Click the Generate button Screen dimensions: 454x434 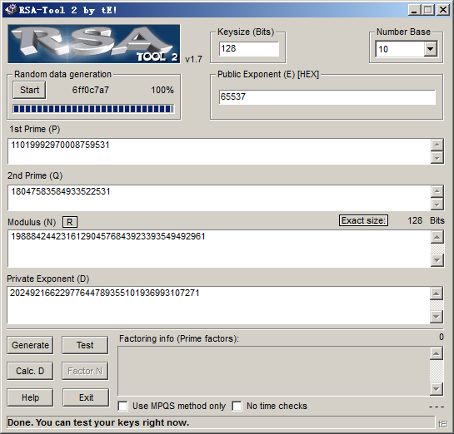click(30, 345)
